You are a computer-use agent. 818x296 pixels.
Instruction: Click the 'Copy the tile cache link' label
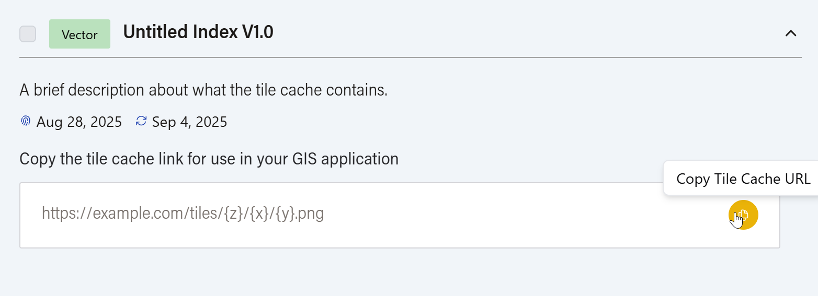pos(209,159)
